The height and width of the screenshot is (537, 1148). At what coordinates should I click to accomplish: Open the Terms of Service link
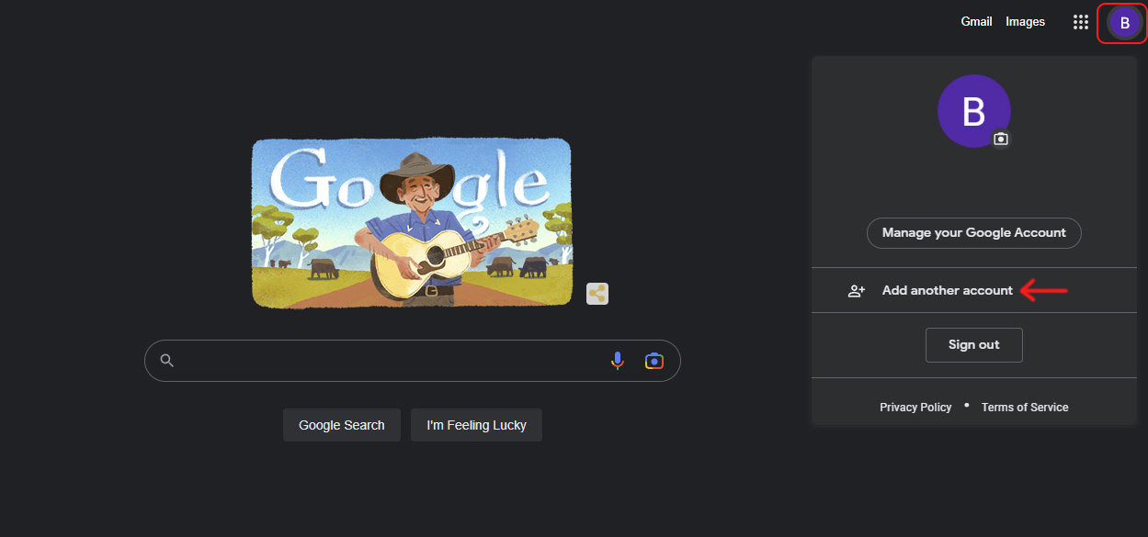tap(1025, 408)
